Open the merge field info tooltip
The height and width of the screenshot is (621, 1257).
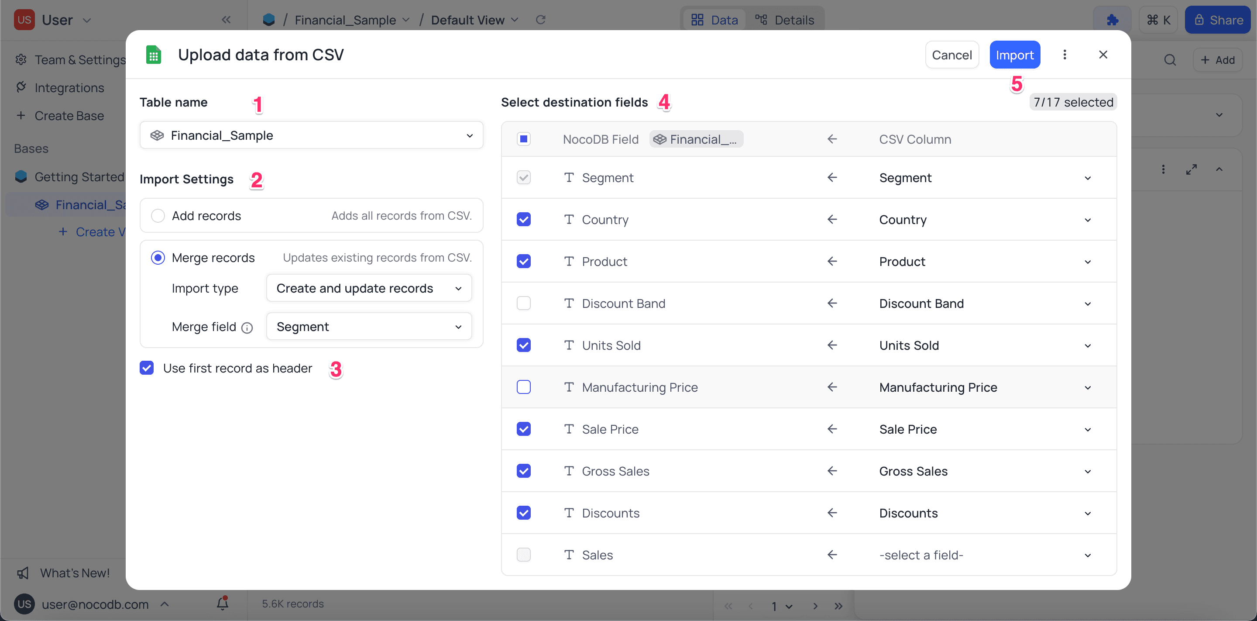tap(247, 328)
